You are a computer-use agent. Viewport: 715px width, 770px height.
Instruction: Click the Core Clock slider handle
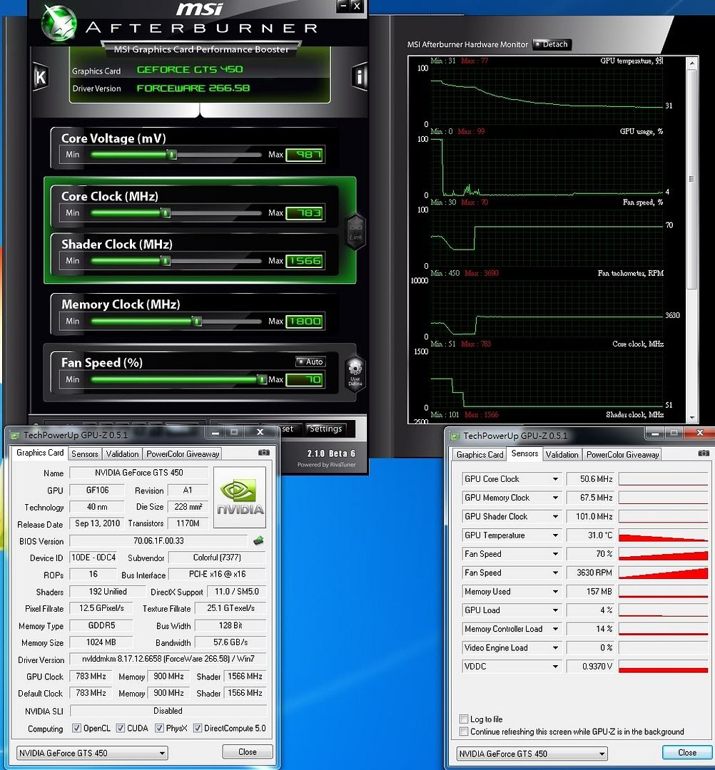(166, 212)
